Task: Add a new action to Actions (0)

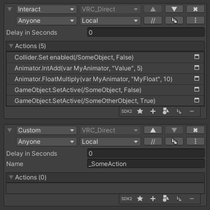Action: click(x=153, y=199)
